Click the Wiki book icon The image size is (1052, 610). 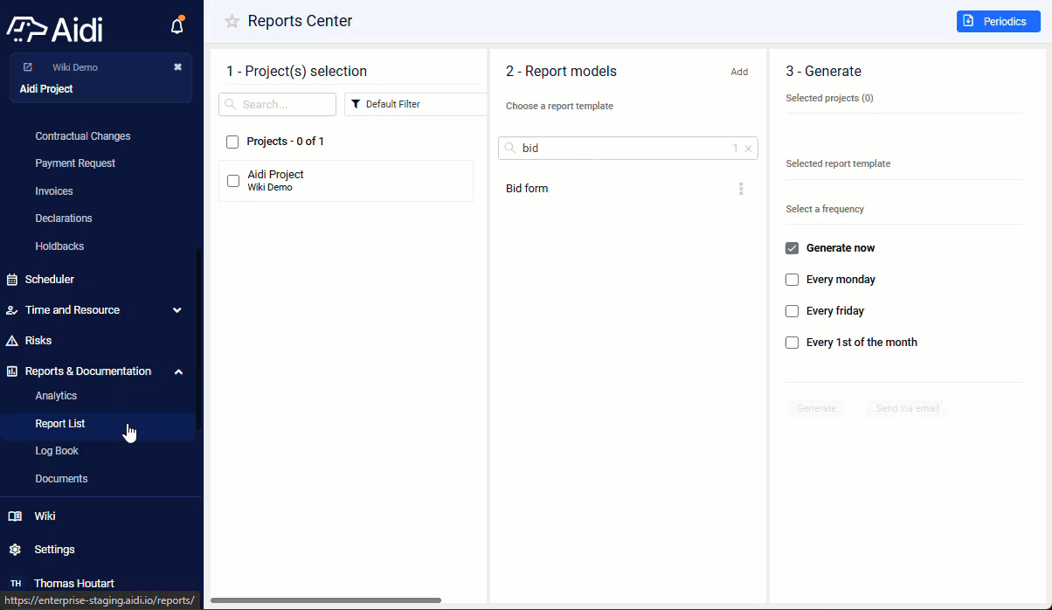coord(15,516)
